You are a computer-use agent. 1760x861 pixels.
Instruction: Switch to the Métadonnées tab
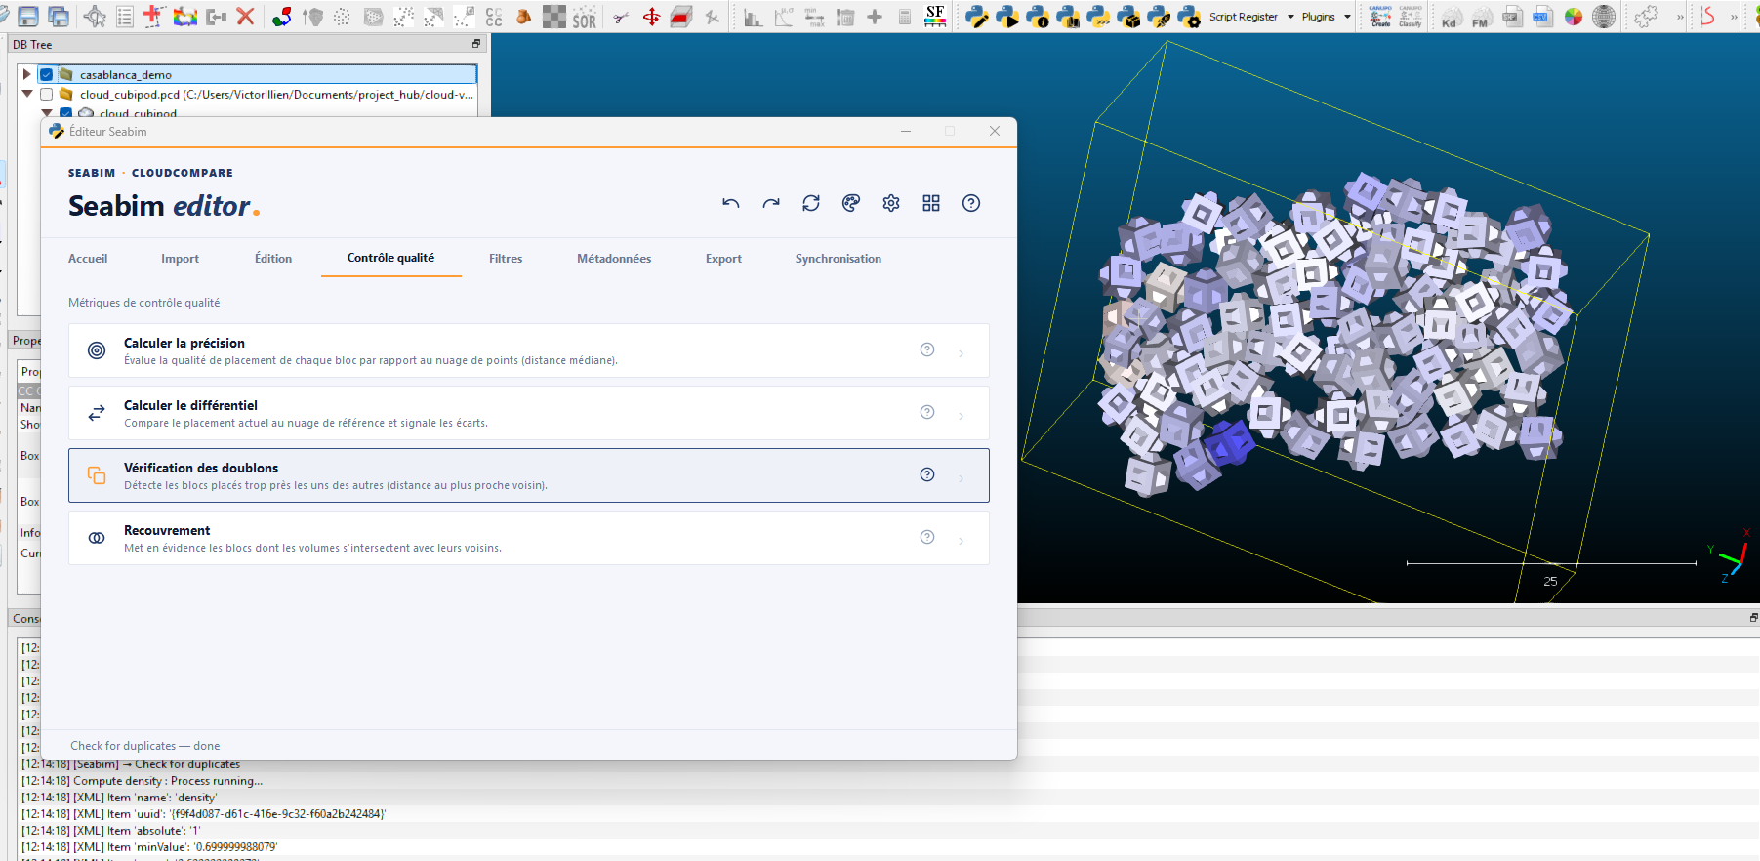point(614,259)
